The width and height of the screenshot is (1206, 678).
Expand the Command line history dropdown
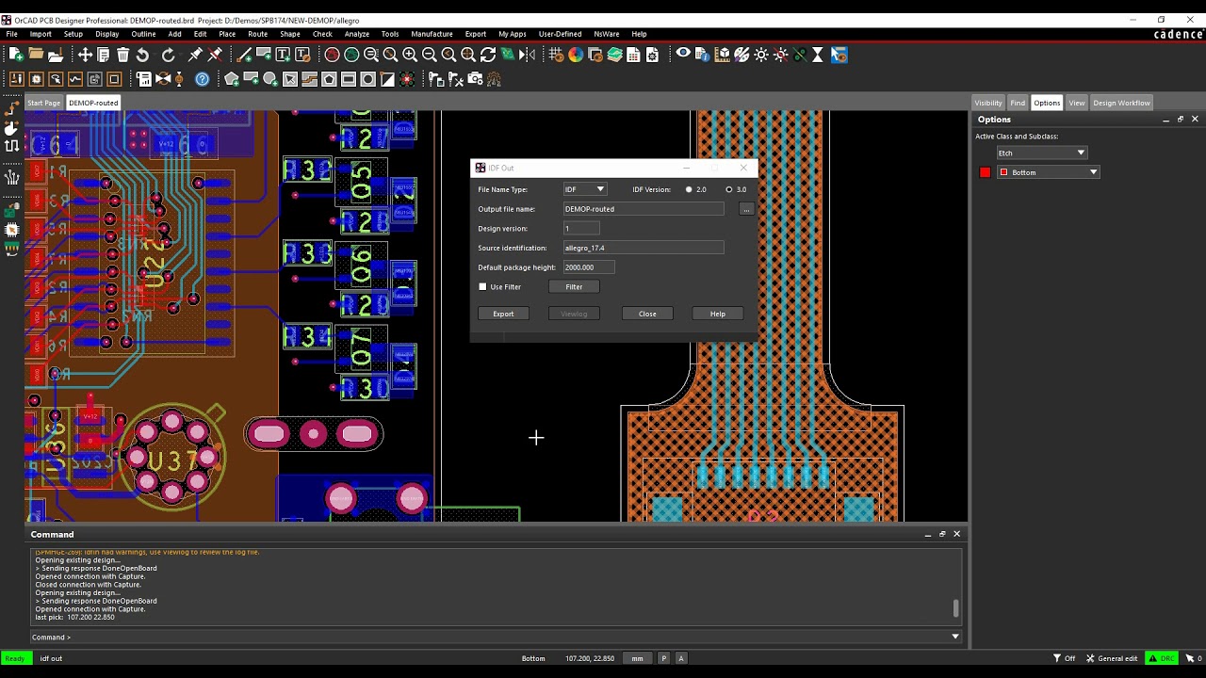[x=954, y=637]
